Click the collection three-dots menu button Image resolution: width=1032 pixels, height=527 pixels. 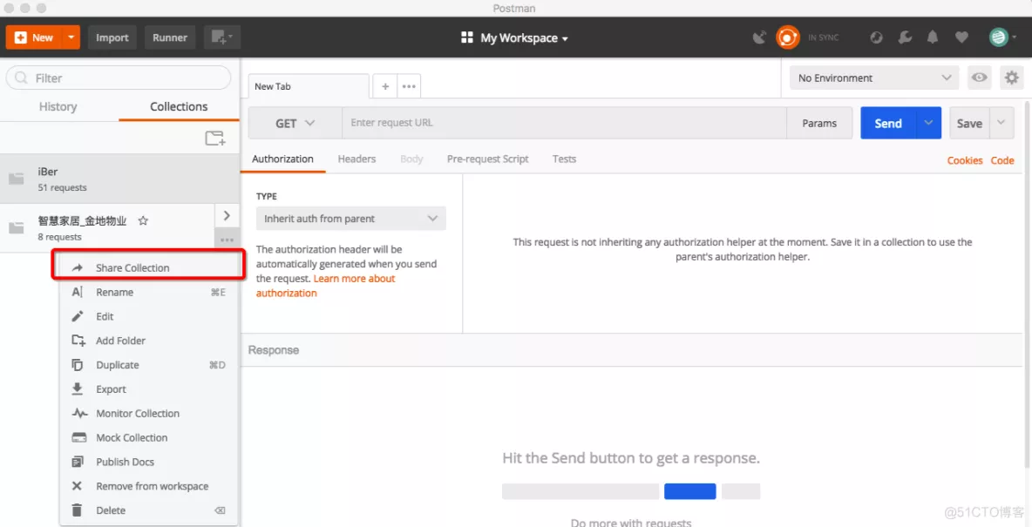pos(227,240)
